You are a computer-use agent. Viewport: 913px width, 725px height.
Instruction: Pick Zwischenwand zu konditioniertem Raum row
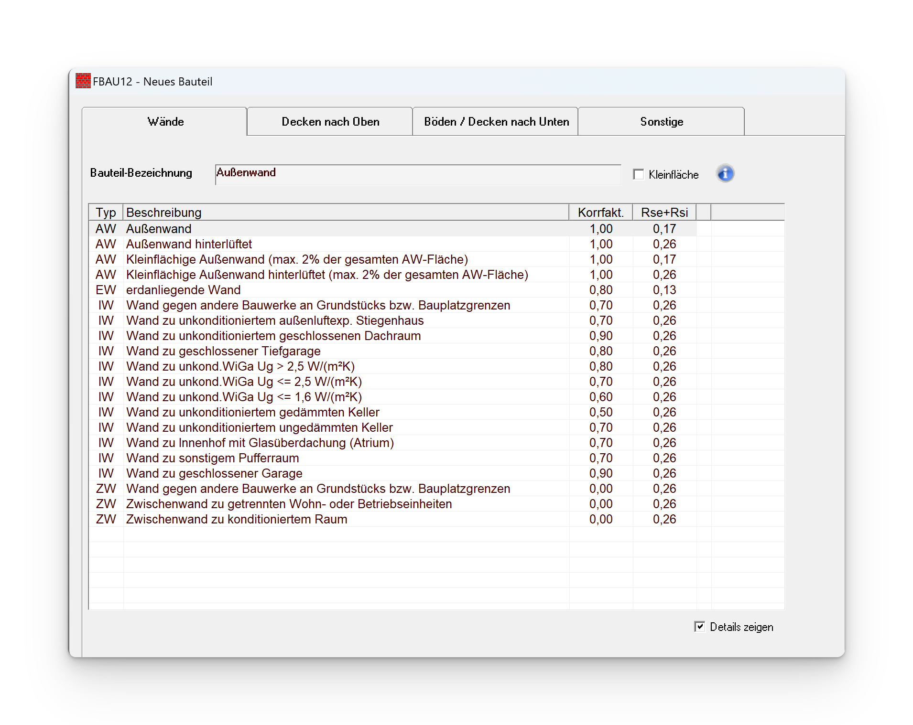tap(236, 519)
